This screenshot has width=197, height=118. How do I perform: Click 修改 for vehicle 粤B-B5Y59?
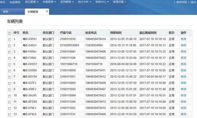(183, 76)
